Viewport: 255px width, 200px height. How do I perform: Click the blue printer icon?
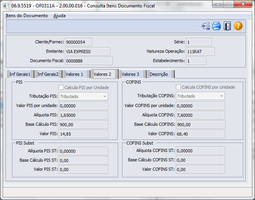click(216, 26)
